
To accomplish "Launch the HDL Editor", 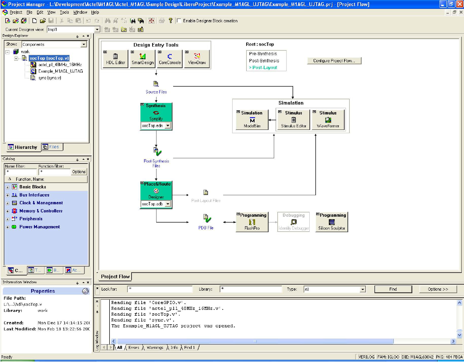I will coord(115,59).
